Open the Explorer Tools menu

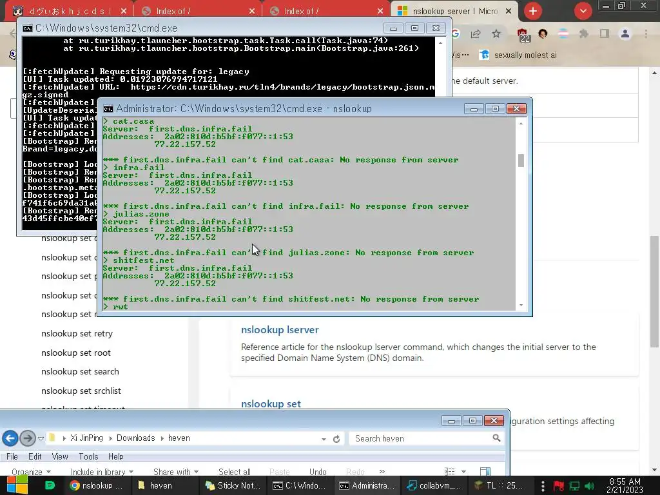88,457
